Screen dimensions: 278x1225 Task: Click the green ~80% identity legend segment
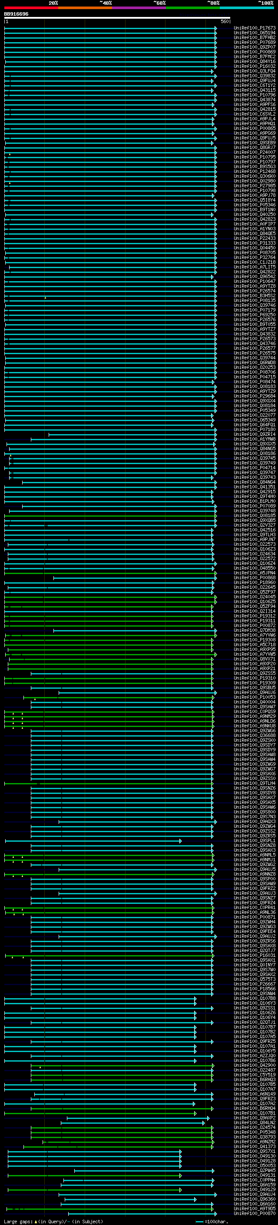coord(193,8)
